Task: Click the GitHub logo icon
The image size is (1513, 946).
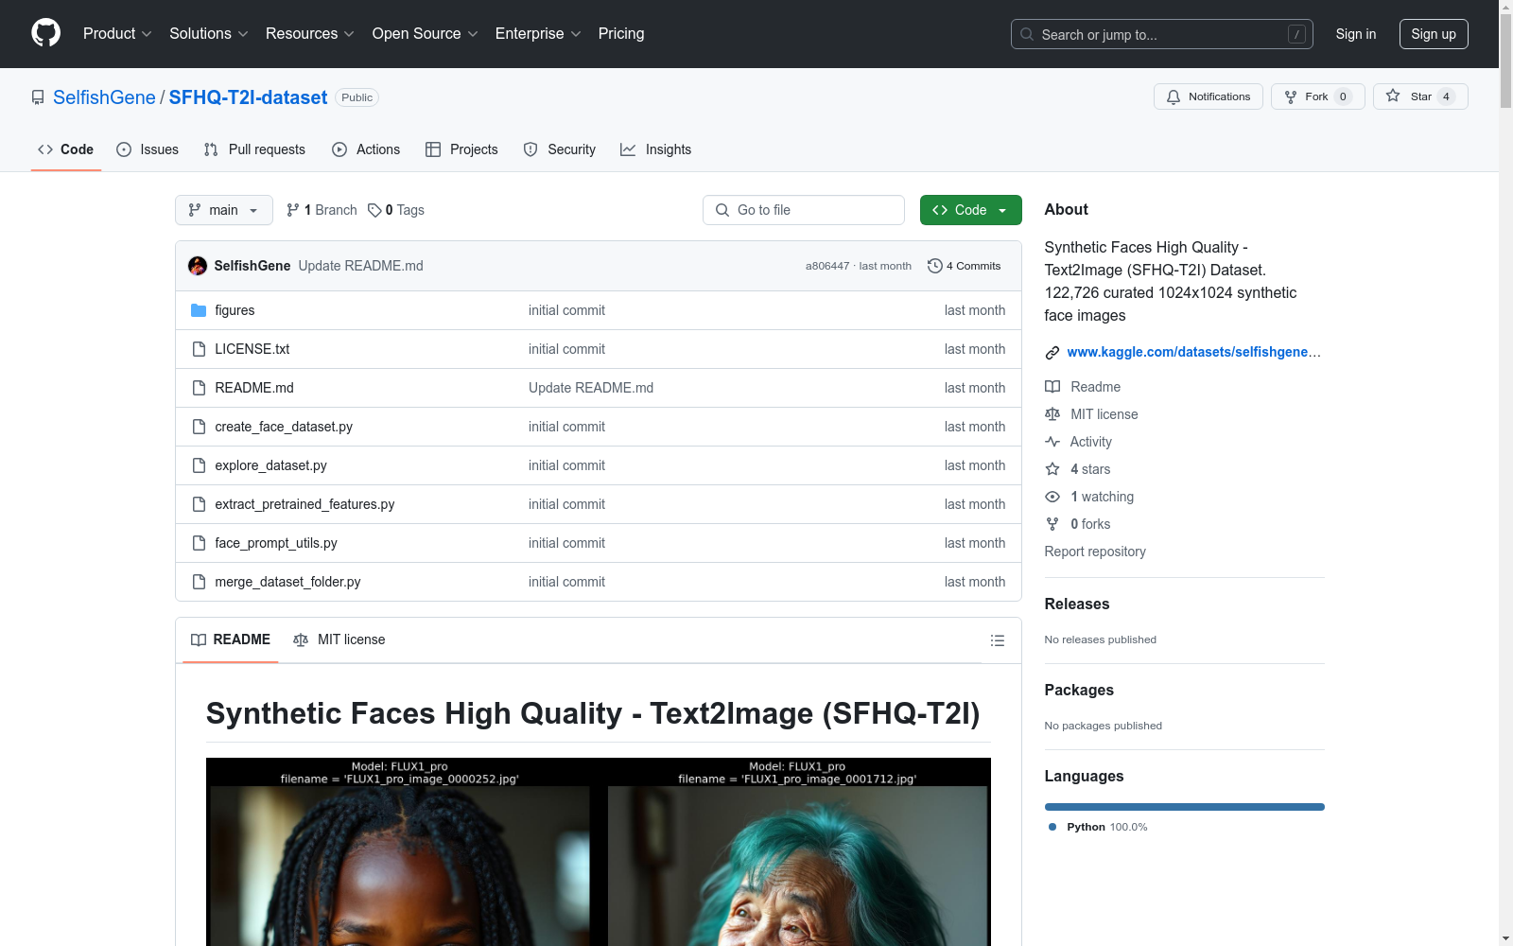Action: (45, 33)
